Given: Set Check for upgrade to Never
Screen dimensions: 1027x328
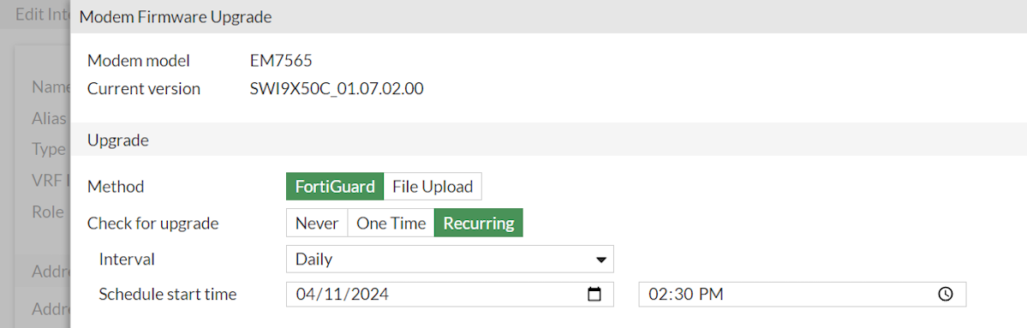Looking at the screenshot, I should coord(317,224).
